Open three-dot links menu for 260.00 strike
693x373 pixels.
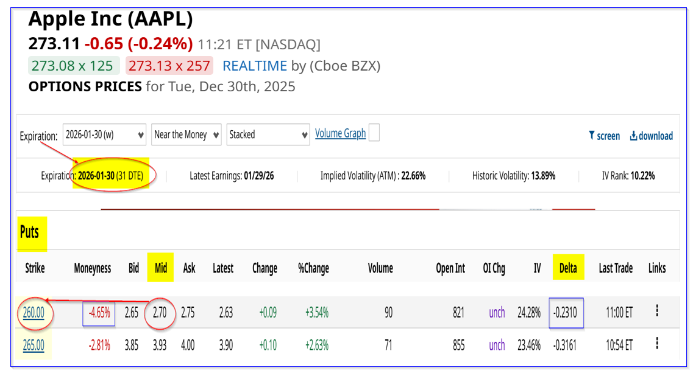tap(656, 311)
